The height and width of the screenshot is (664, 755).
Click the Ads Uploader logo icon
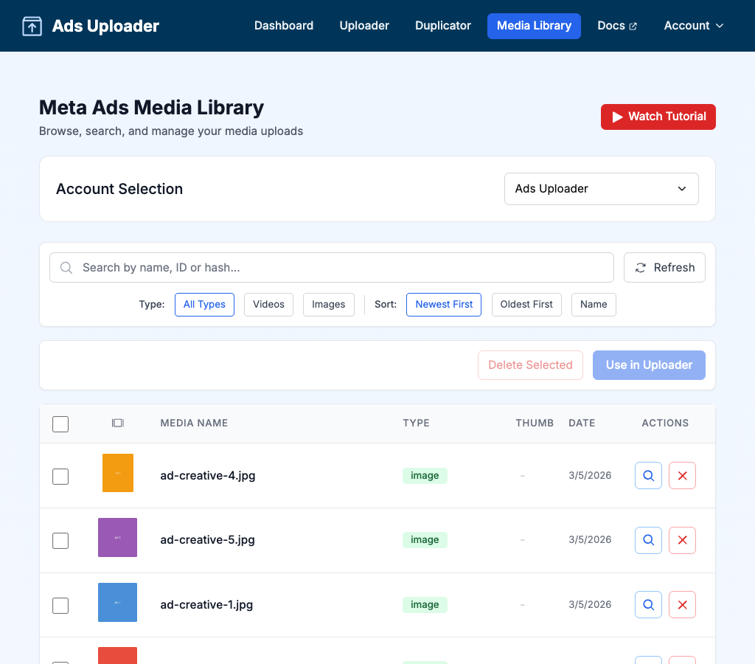click(32, 26)
